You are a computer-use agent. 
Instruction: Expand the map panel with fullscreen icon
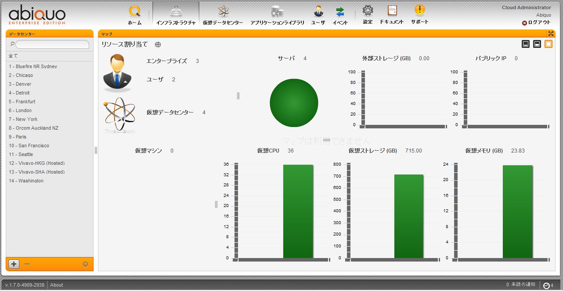[551, 34]
